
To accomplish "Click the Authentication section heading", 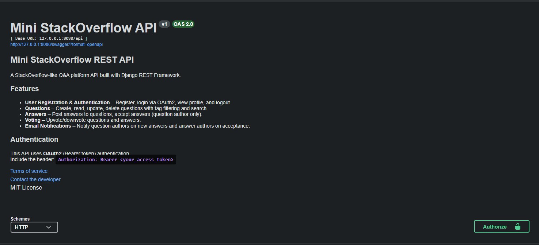I will pyautogui.click(x=34, y=139).
